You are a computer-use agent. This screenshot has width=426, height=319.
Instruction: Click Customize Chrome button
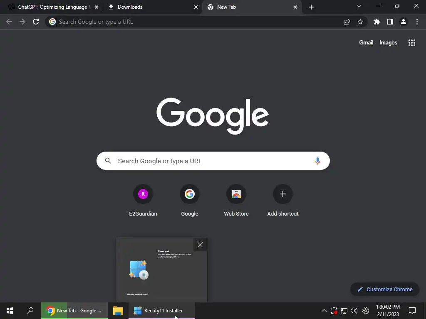tap(385, 289)
